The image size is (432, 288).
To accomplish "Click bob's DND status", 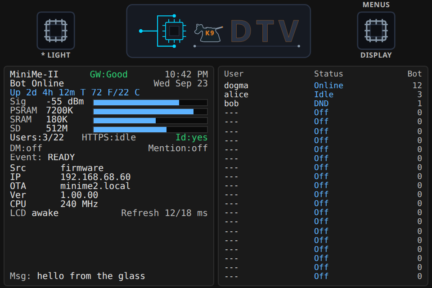I will pyautogui.click(x=321, y=103).
